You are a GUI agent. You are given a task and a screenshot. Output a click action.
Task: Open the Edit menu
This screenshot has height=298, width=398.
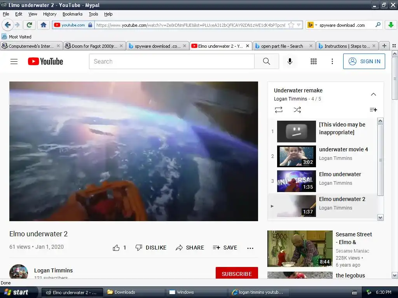[x=19, y=14]
